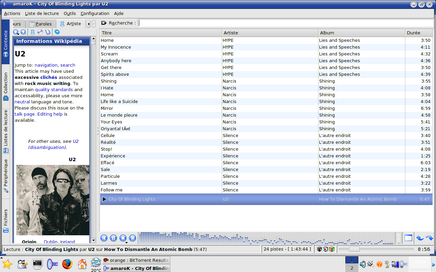
Task: Open the Aide menu
Action: pos(119,14)
